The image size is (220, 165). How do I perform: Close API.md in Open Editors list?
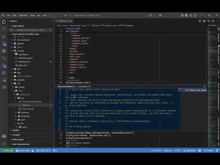pyautogui.click(x=11, y=30)
